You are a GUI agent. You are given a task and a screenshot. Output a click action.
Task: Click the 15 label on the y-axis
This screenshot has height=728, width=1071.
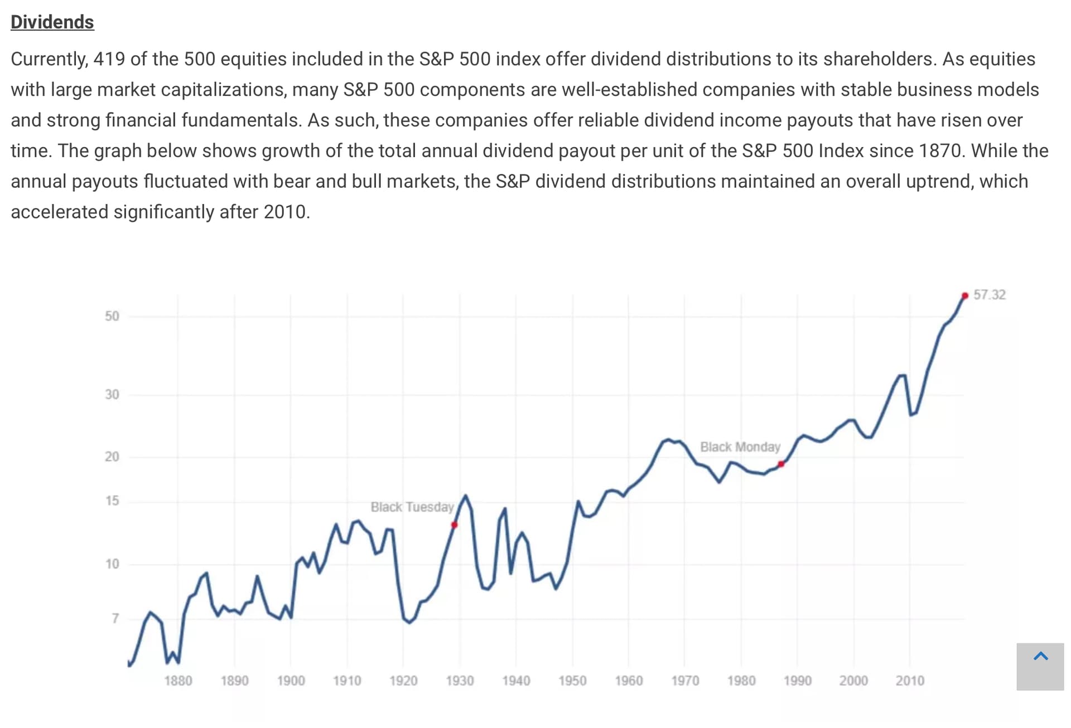click(112, 501)
